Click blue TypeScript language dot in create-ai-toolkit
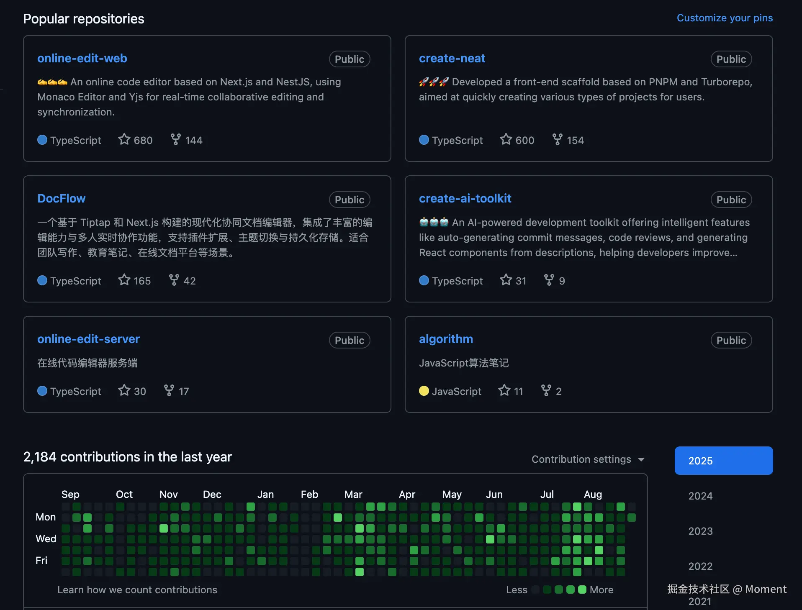Viewport: 802px width, 610px height. (x=424, y=280)
